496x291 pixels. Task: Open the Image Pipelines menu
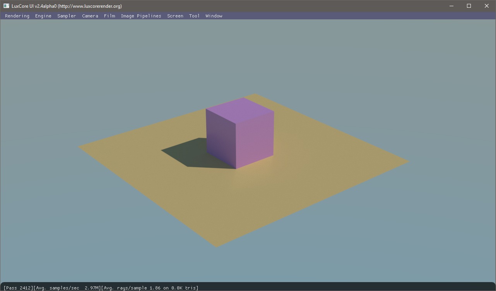point(141,16)
